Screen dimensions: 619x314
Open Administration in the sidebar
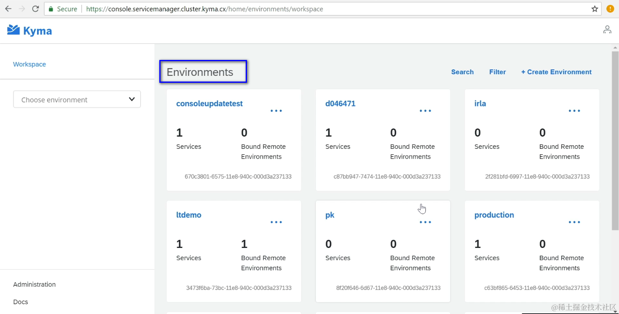[x=34, y=284]
